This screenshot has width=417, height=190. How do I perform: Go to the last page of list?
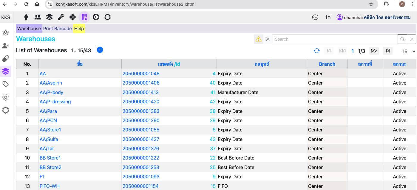coord(388,51)
